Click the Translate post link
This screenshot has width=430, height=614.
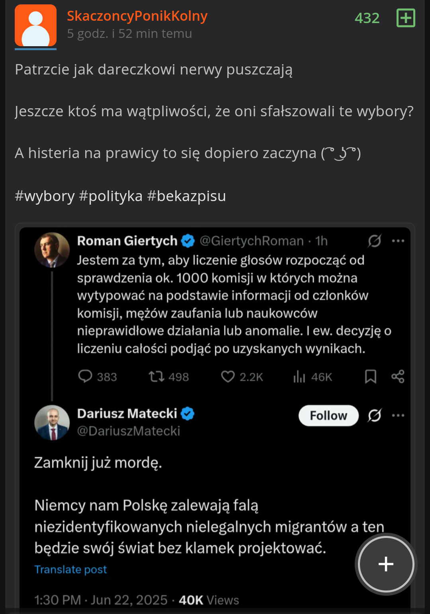(x=70, y=569)
